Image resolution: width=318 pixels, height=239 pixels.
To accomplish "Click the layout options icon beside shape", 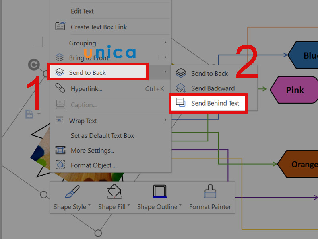I will [29, 114].
